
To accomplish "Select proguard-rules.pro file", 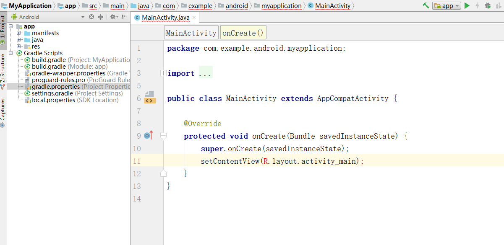I will pos(77,80).
